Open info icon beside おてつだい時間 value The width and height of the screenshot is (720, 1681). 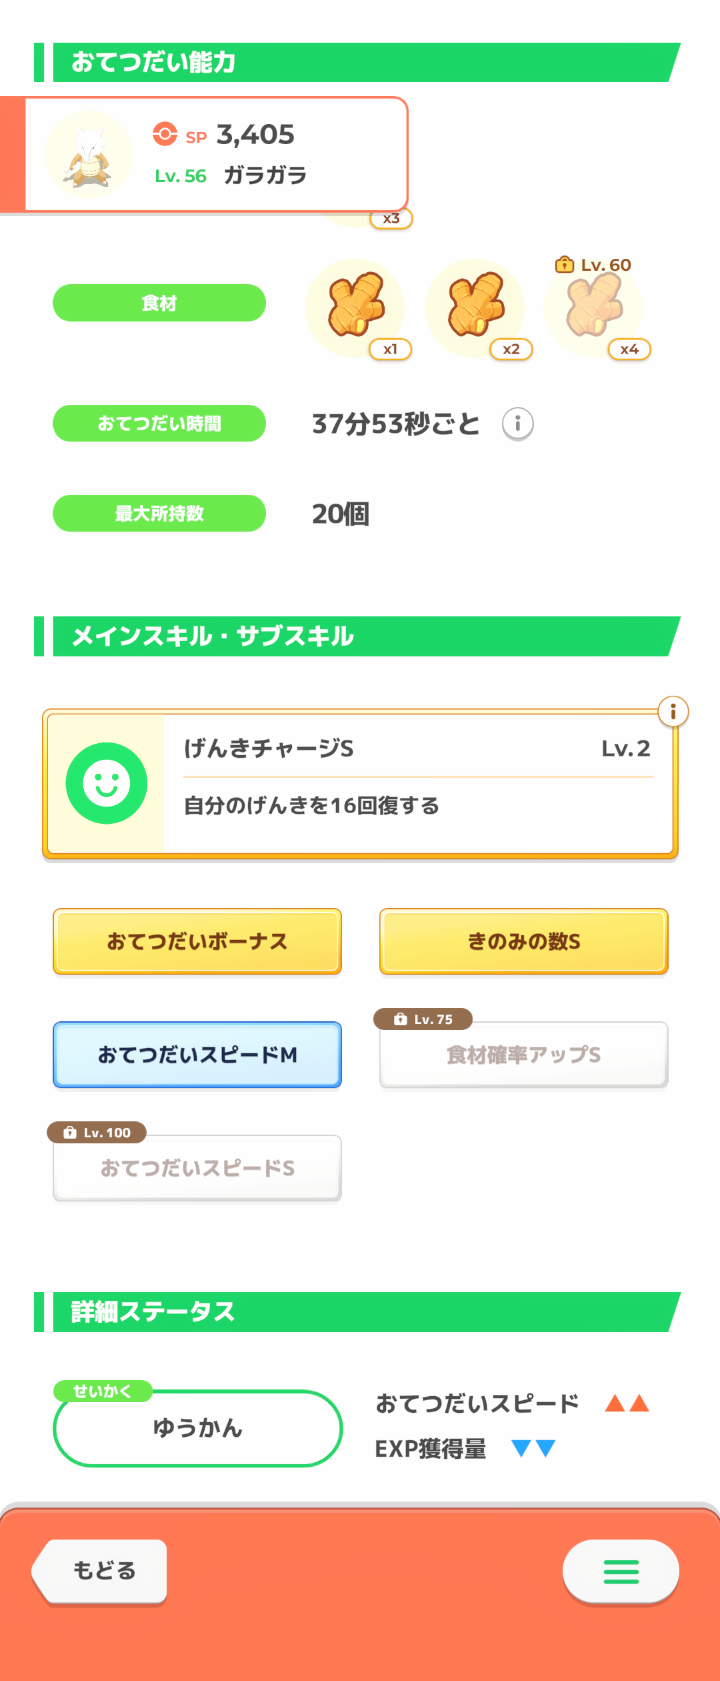(517, 424)
